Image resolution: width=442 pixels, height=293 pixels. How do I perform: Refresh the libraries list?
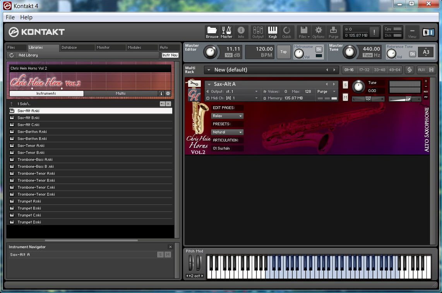click(x=12, y=55)
